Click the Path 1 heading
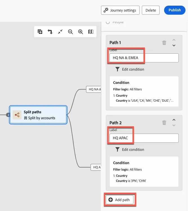The width and height of the screenshot is (188, 211). pyautogui.click(x=115, y=43)
